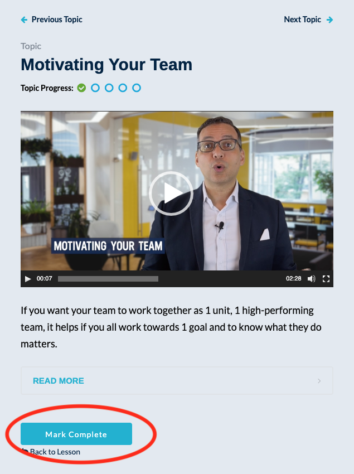
Task: Click the right arrow beside Next Topic
Action: 330,20
